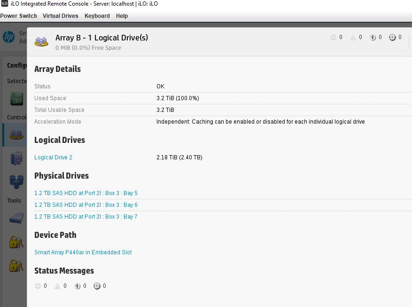412x307 pixels.
Task: Open the lower padlock and keys tool icon
Action: click(x=16, y=265)
